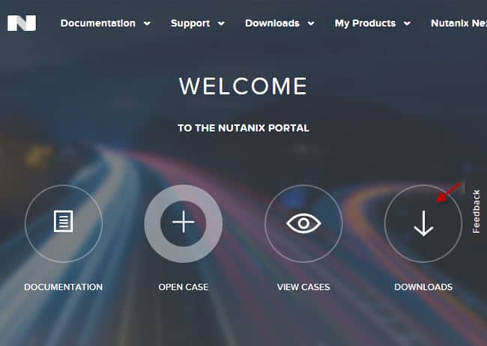Click the OPEN CASE label link
Viewport: 487px width, 346px height.
coord(184,287)
